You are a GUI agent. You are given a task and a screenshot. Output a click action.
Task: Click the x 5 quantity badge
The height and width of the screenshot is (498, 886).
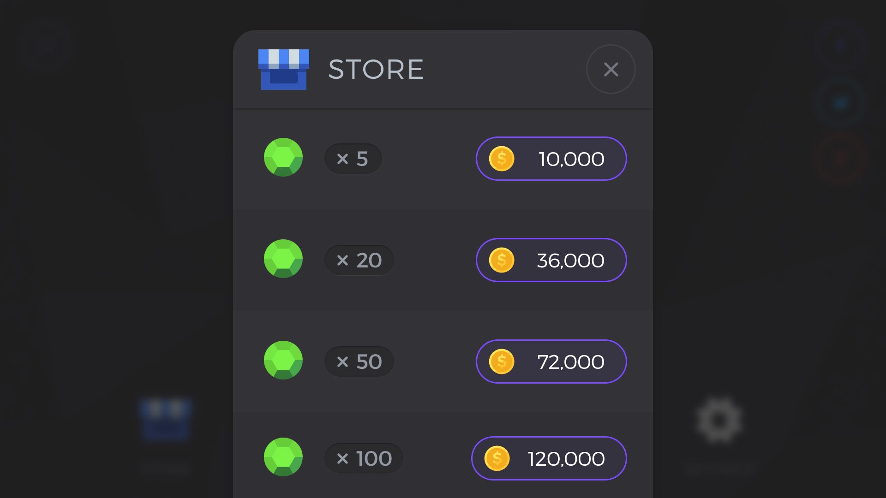point(353,159)
